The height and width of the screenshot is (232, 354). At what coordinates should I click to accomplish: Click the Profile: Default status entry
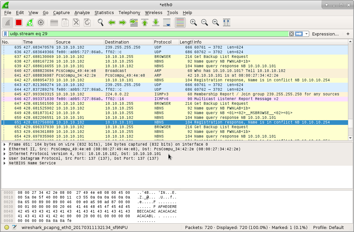(x=328, y=227)
